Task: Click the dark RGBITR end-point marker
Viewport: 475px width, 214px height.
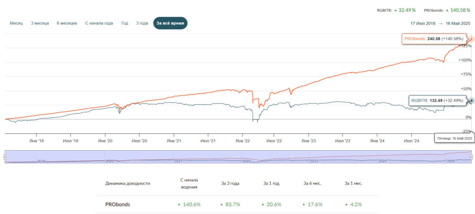Action: pyautogui.click(x=471, y=100)
